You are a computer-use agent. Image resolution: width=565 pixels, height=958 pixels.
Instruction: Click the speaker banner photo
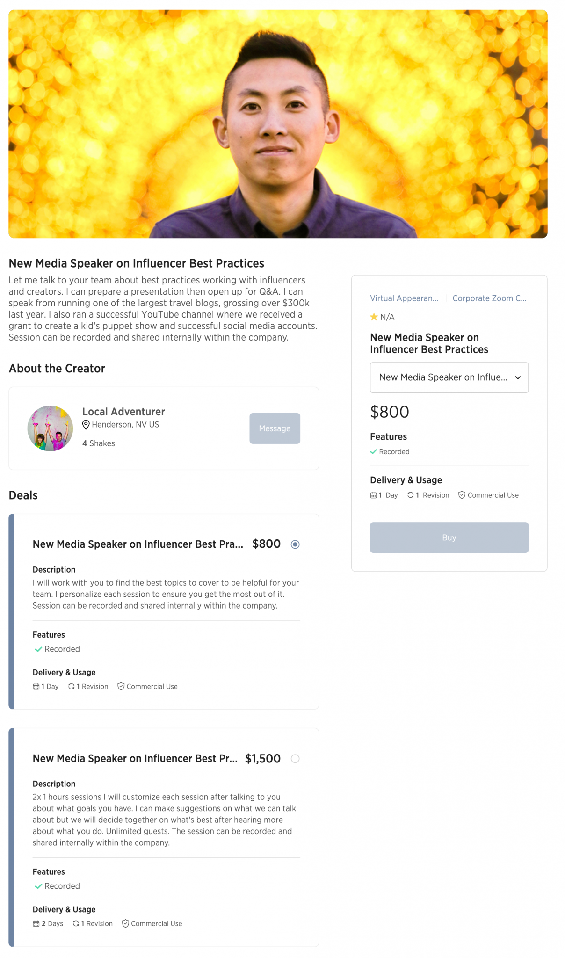[278, 124]
